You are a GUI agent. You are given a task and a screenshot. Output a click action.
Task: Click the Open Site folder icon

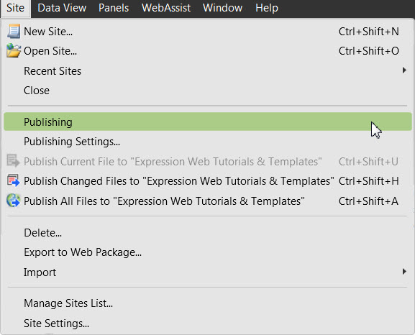pyautogui.click(x=14, y=50)
